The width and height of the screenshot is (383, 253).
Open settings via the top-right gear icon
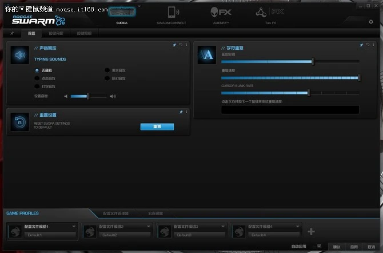tap(370, 21)
